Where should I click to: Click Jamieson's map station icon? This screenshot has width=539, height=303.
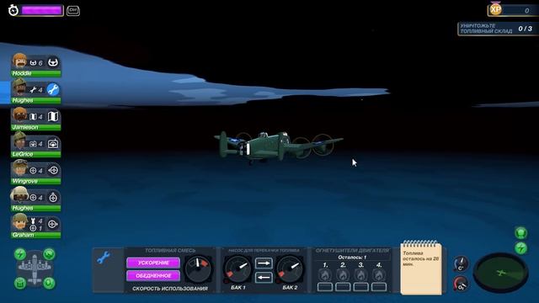click(53, 116)
